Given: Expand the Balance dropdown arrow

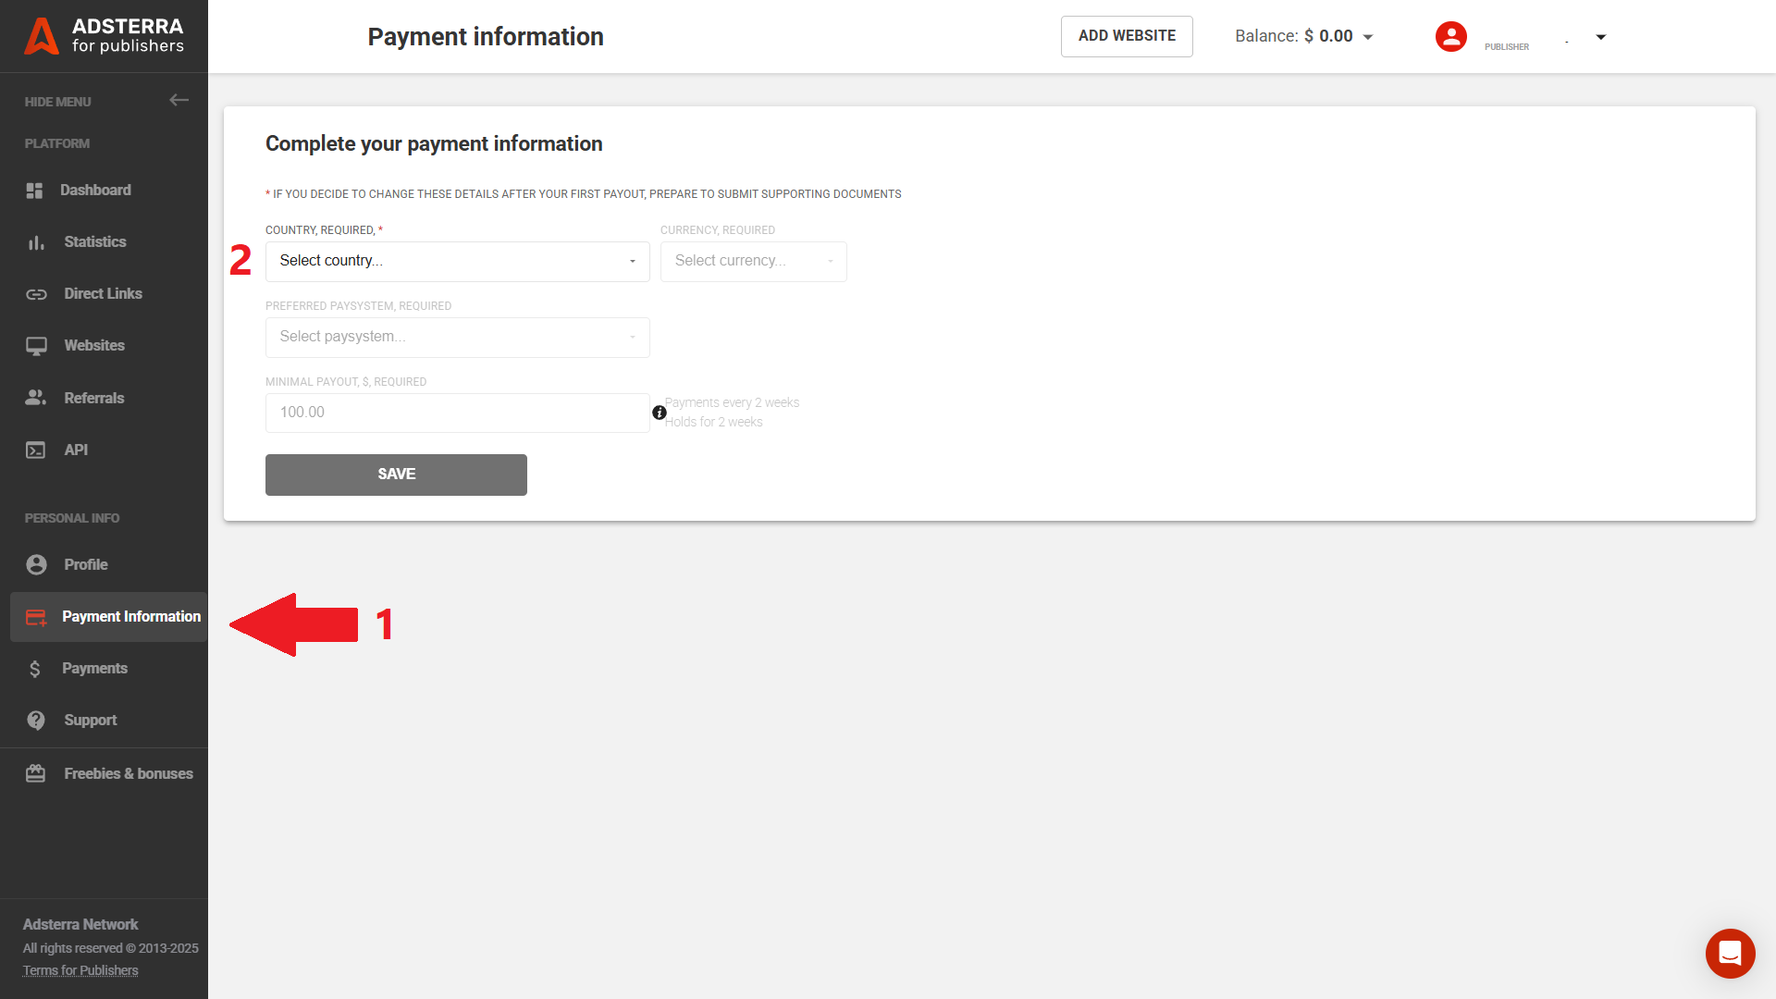Looking at the screenshot, I should 1368,36.
